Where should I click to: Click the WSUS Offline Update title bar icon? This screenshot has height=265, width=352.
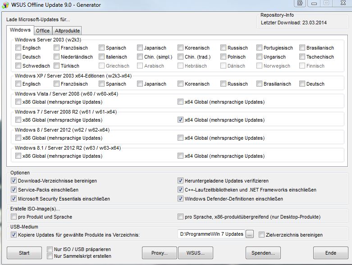(5, 5)
